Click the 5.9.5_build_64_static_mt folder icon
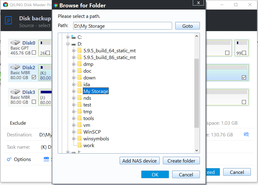 click(79, 50)
